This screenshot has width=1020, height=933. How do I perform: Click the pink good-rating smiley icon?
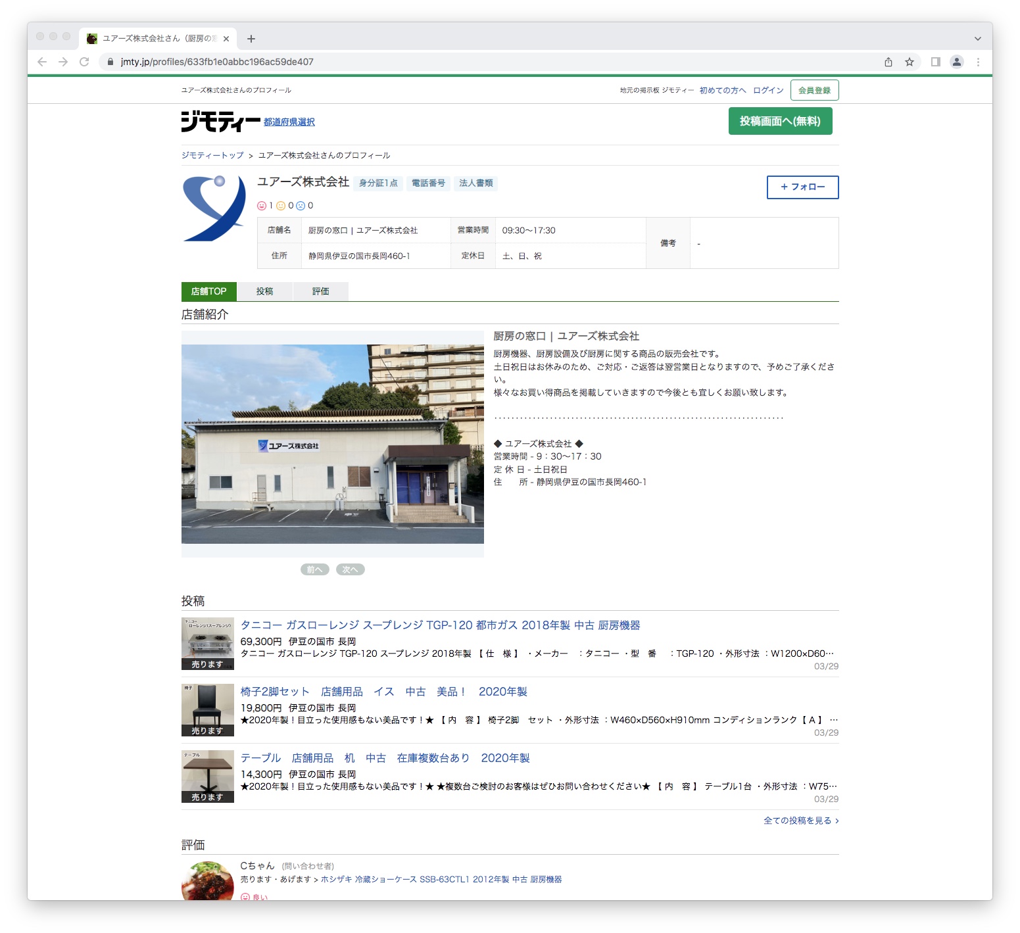261,206
